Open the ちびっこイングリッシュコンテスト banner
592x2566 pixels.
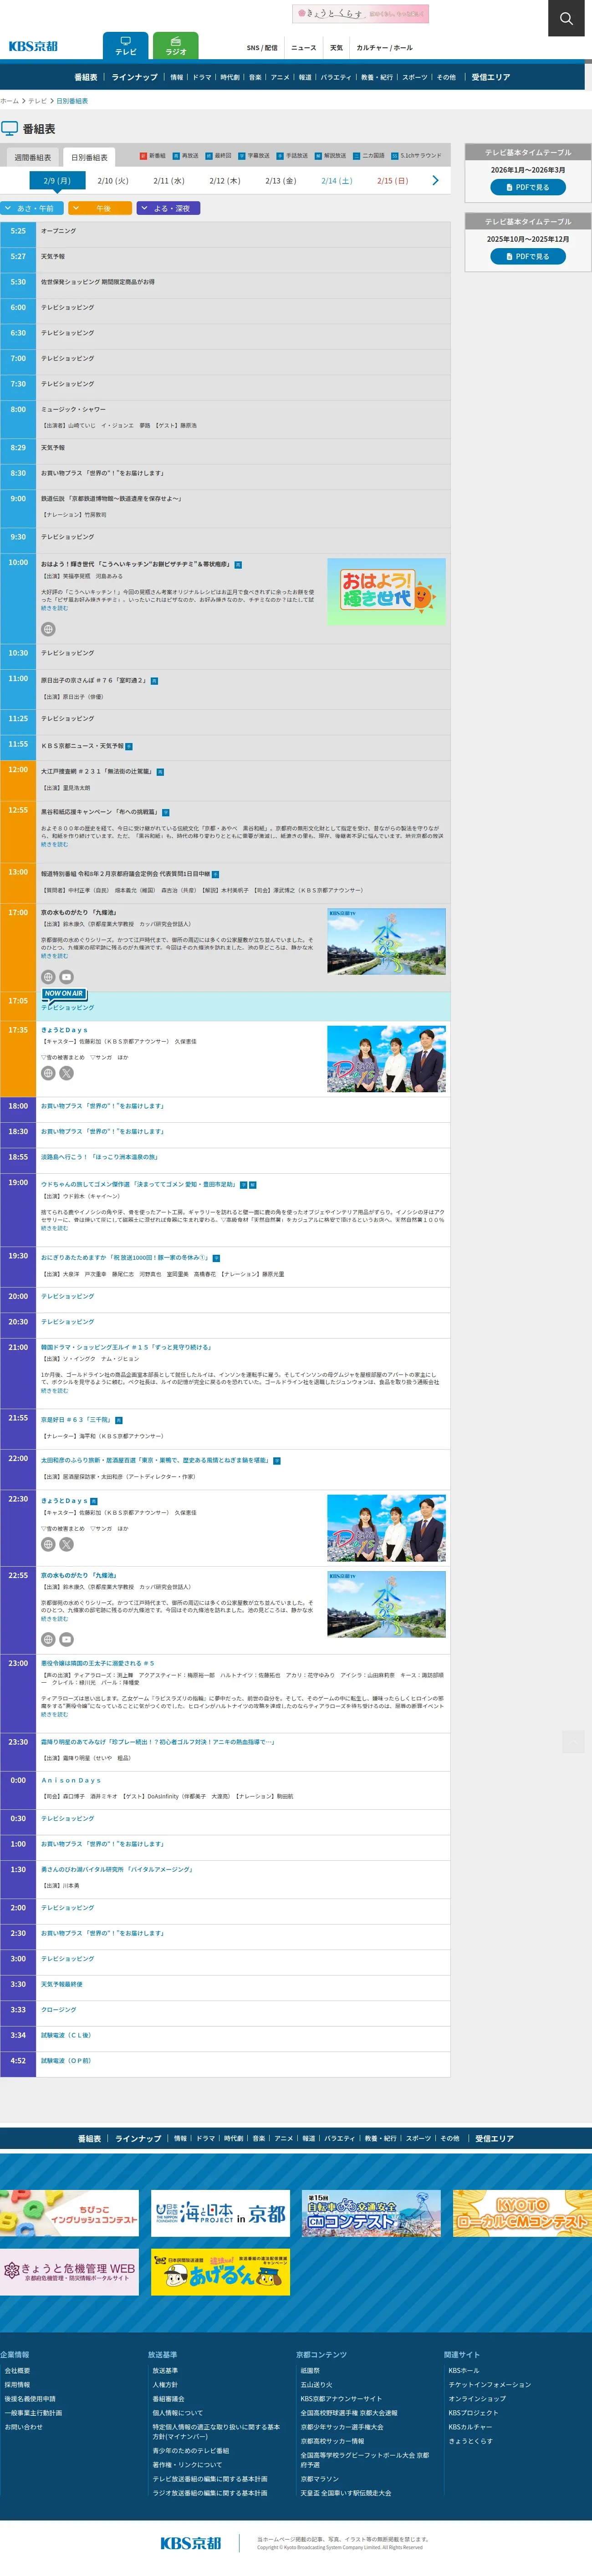coord(69,2213)
